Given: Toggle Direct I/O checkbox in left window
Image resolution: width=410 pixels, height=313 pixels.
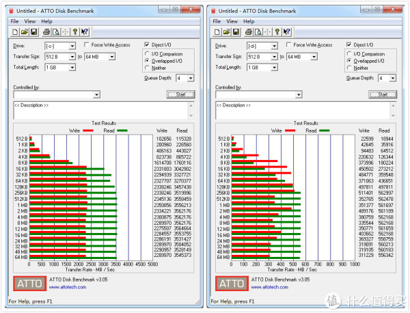Looking at the screenshot, I should click(147, 44).
